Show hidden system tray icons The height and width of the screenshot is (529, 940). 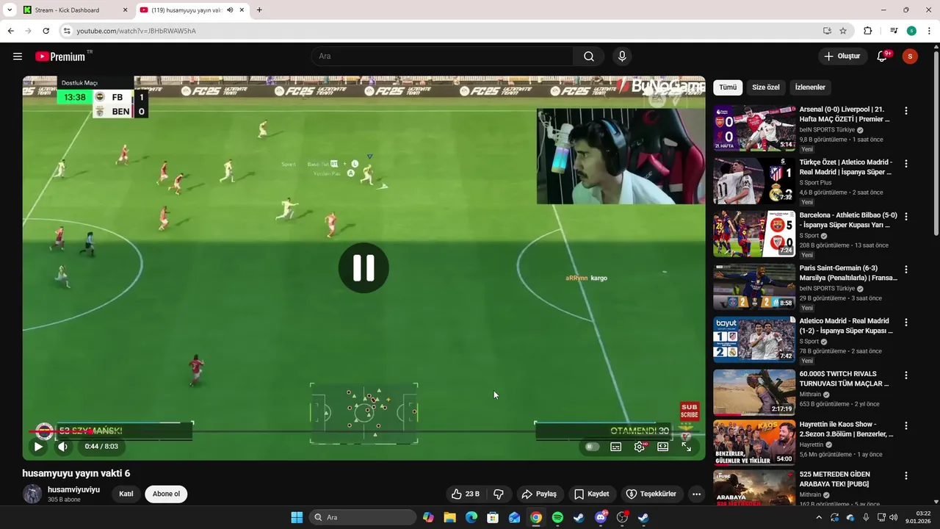point(819,517)
